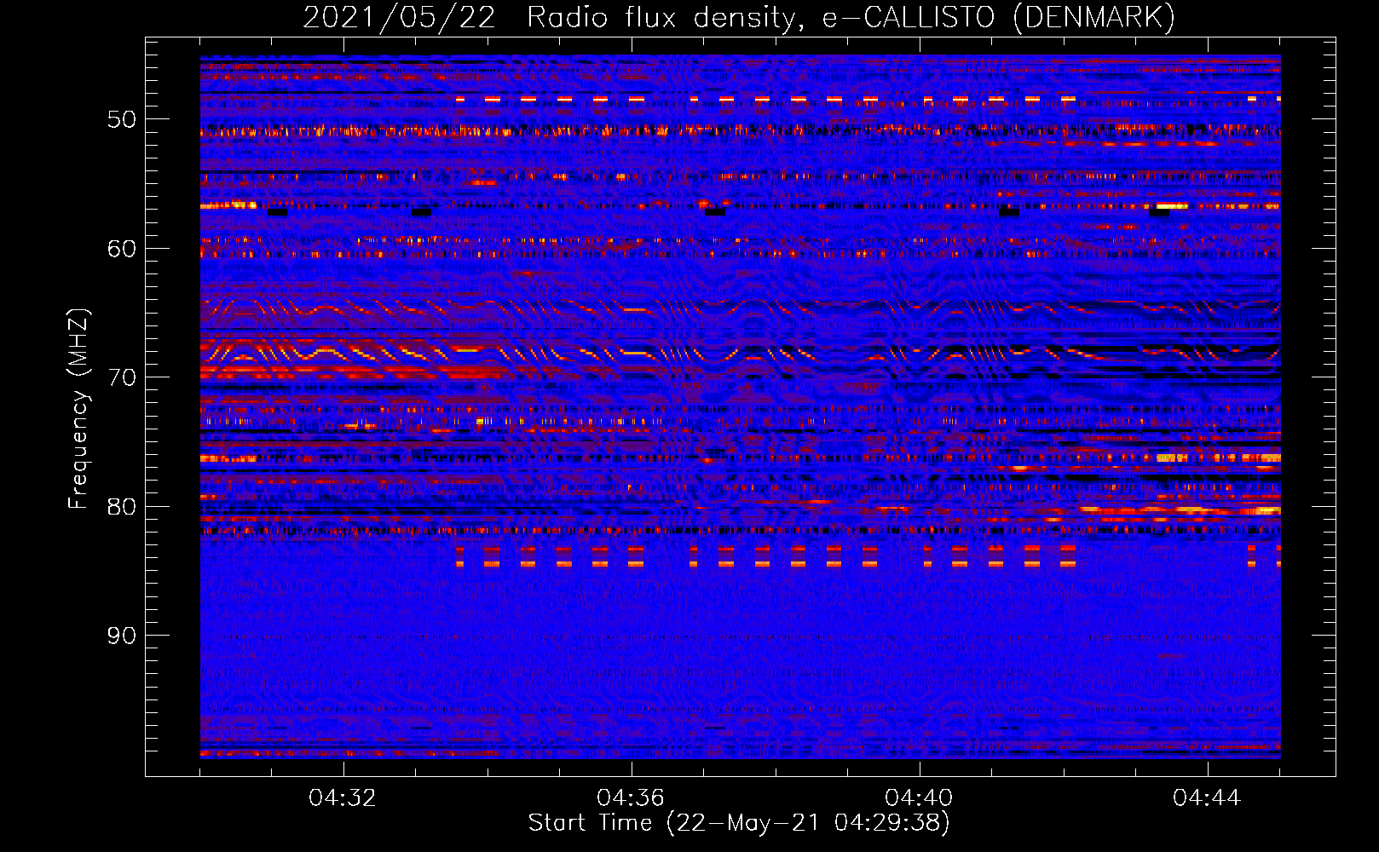This screenshot has width=1379, height=852.
Task: Click the plot title '2021/05/22 Radio flux density'
Action: [x=739, y=18]
